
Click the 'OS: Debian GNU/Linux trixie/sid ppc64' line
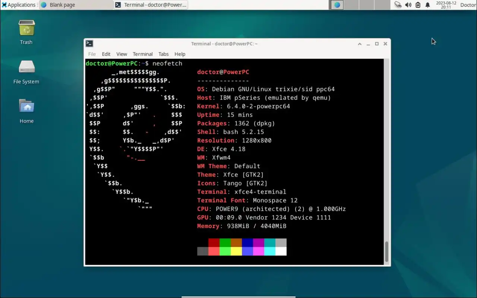266,89
